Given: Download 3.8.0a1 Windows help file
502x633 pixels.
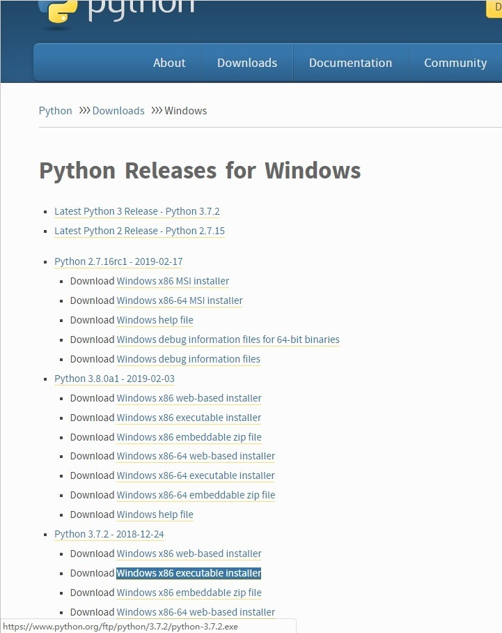Looking at the screenshot, I should 155,514.
